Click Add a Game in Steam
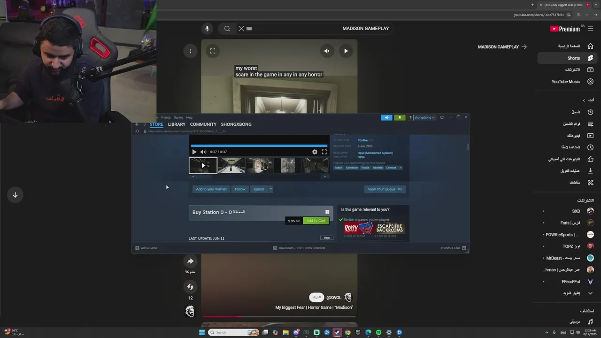The height and width of the screenshot is (338, 601). click(x=146, y=248)
